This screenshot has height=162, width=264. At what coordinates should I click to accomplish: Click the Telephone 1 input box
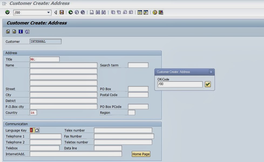pyautogui.click(x=45, y=136)
